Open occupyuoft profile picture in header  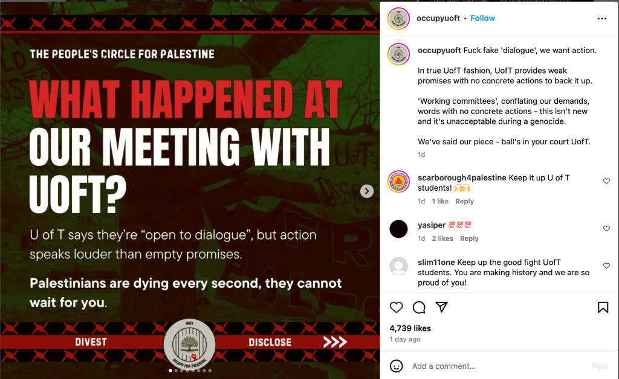click(398, 19)
